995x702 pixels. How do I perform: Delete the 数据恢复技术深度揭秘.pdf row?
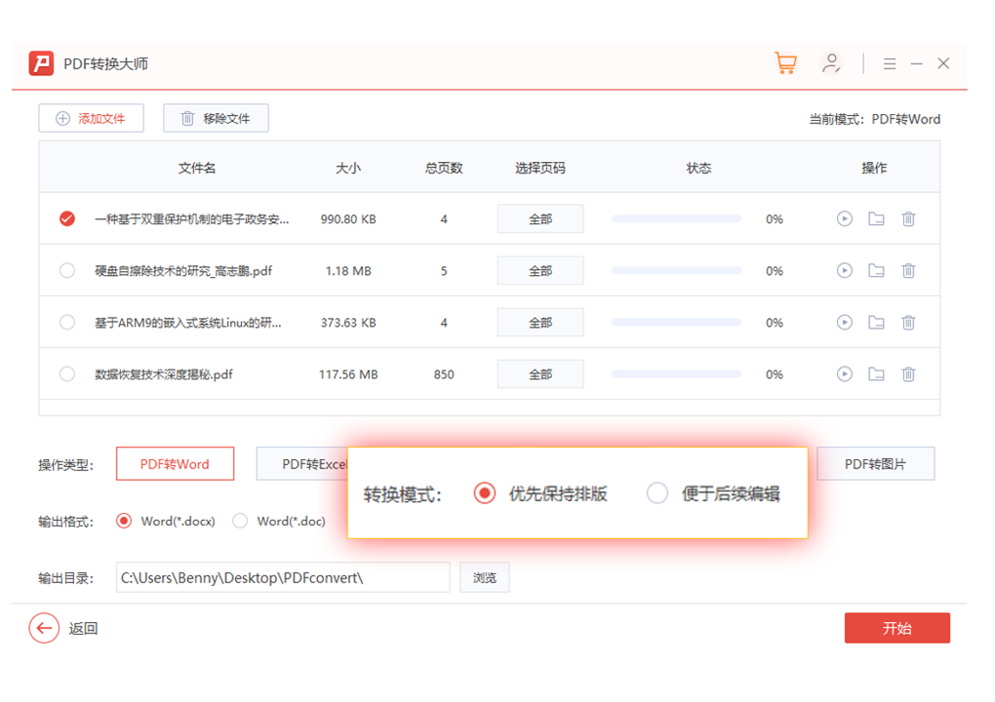point(908,374)
